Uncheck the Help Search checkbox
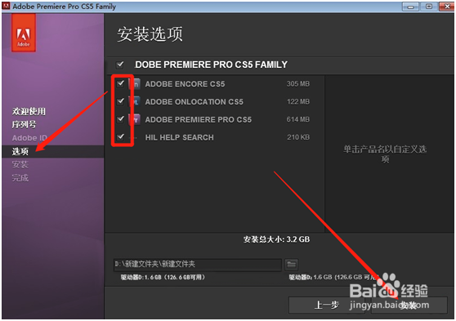 [x=120, y=137]
